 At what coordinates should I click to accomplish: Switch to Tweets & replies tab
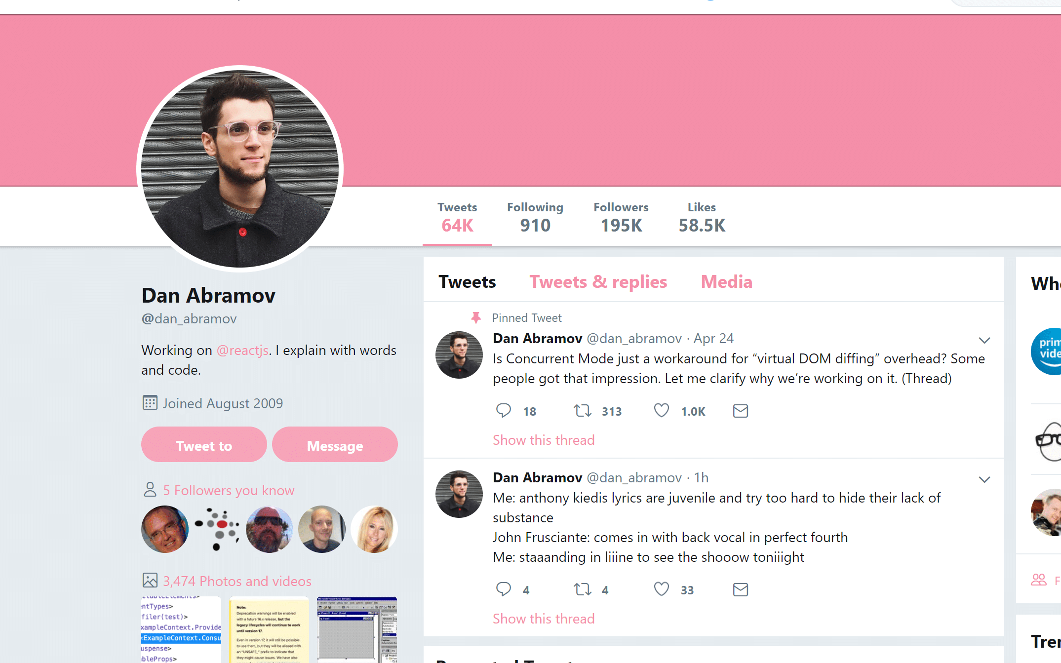(598, 281)
